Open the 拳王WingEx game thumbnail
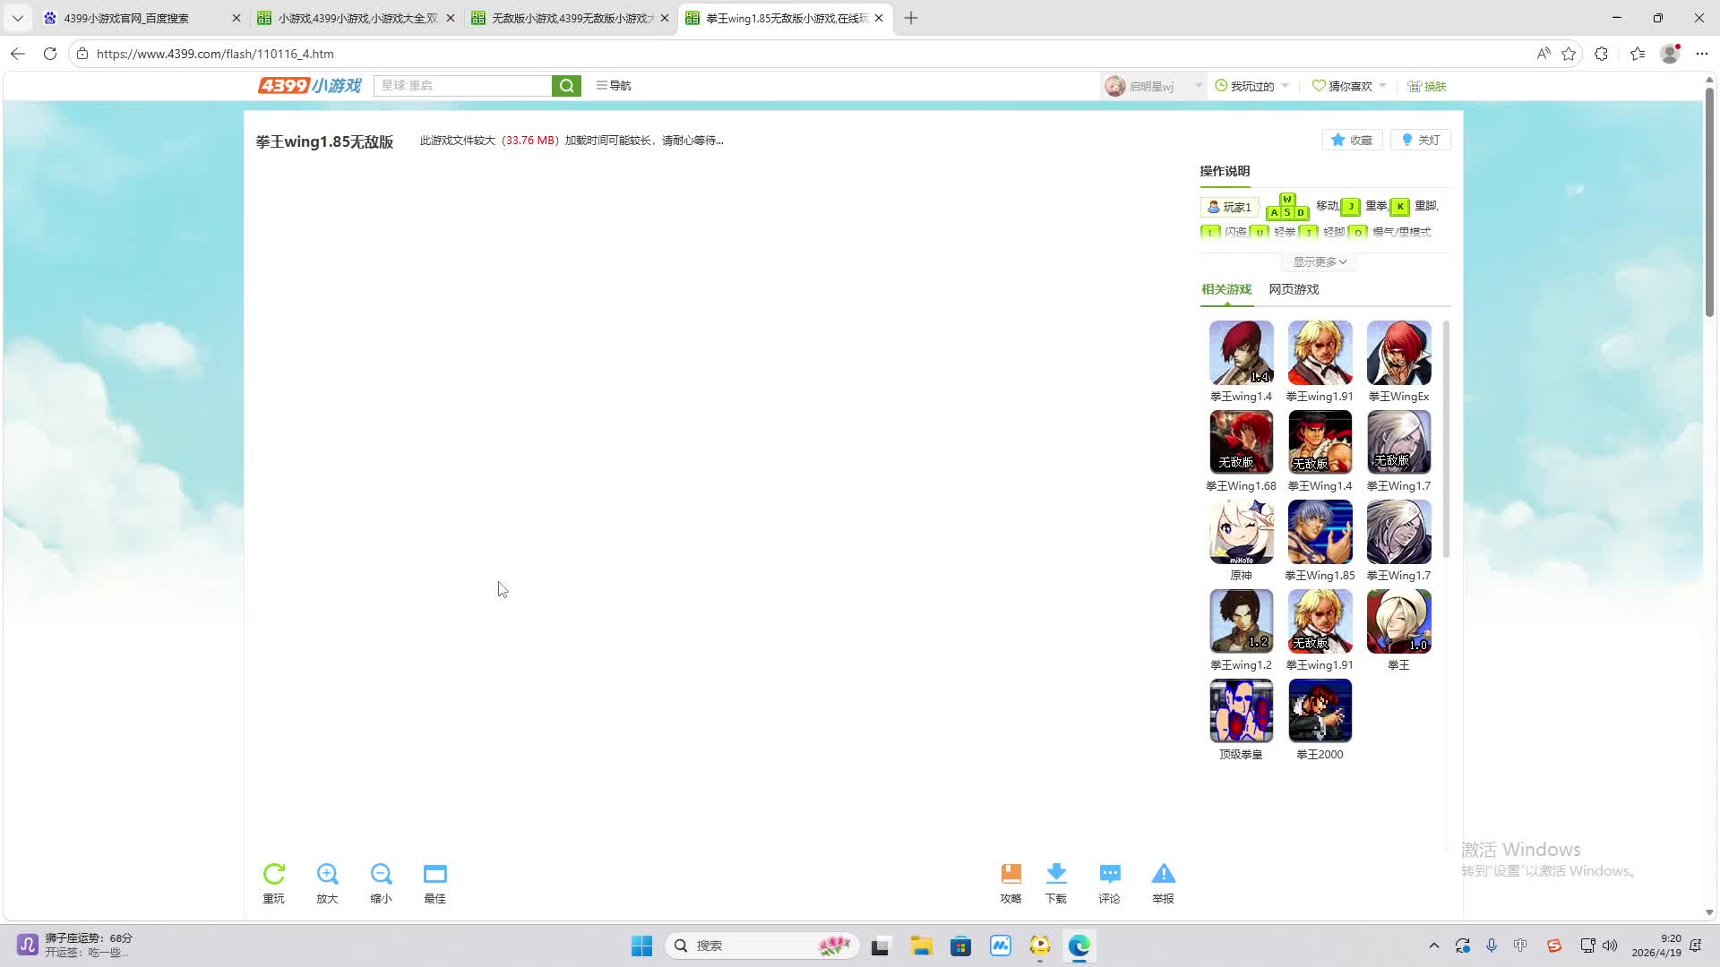This screenshot has height=967, width=1720. pos(1398,353)
